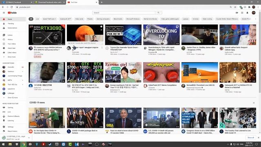Image resolution: width=261 pixels, height=147 pixels.
Task: Open File Explorer from the taskbar
Action: pyautogui.click(x=10, y=144)
